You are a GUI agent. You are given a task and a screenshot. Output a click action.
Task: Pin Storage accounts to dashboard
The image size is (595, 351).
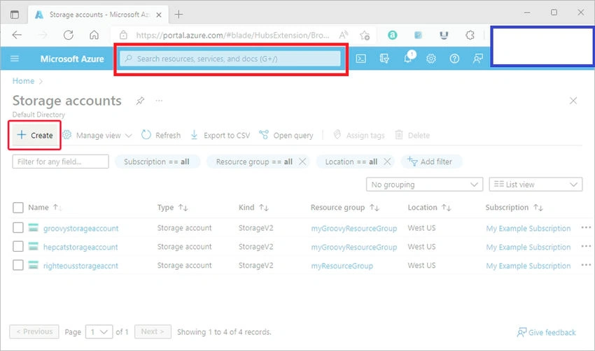140,101
